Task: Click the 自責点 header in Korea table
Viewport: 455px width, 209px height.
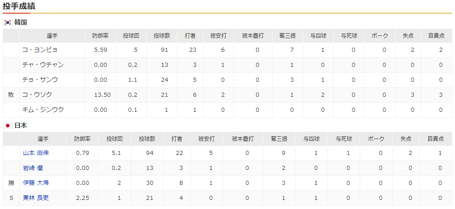Action: click(435, 35)
